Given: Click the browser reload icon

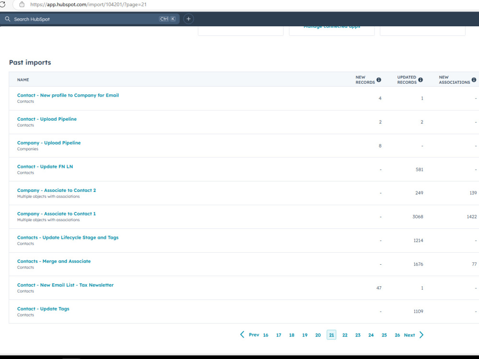Looking at the screenshot, I should pyautogui.click(x=2, y=4).
